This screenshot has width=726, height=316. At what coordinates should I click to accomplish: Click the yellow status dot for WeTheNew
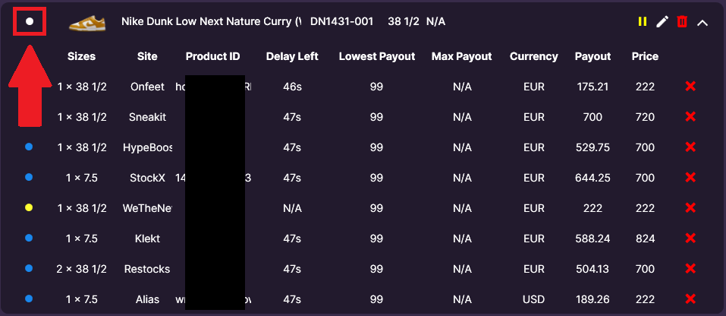point(29,208)
